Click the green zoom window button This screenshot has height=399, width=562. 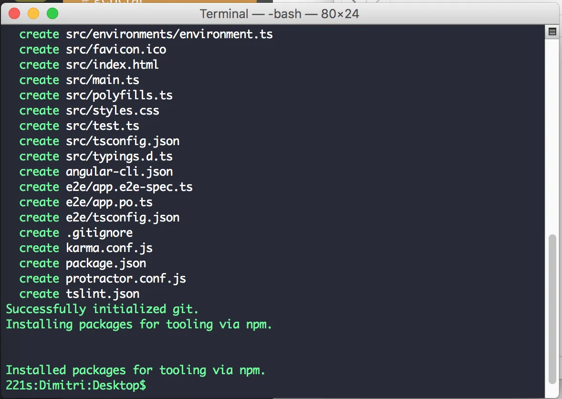52,14
